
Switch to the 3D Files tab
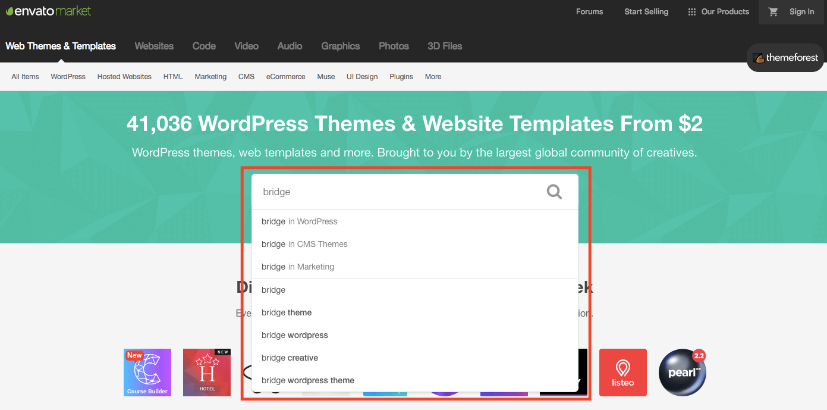445,46
